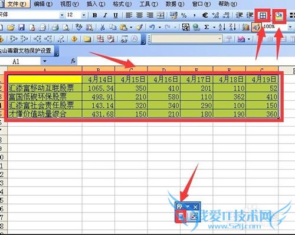295x235 pixels.
Task: Open the Name Box dropdown arrow
Action: tap(45, 61)
